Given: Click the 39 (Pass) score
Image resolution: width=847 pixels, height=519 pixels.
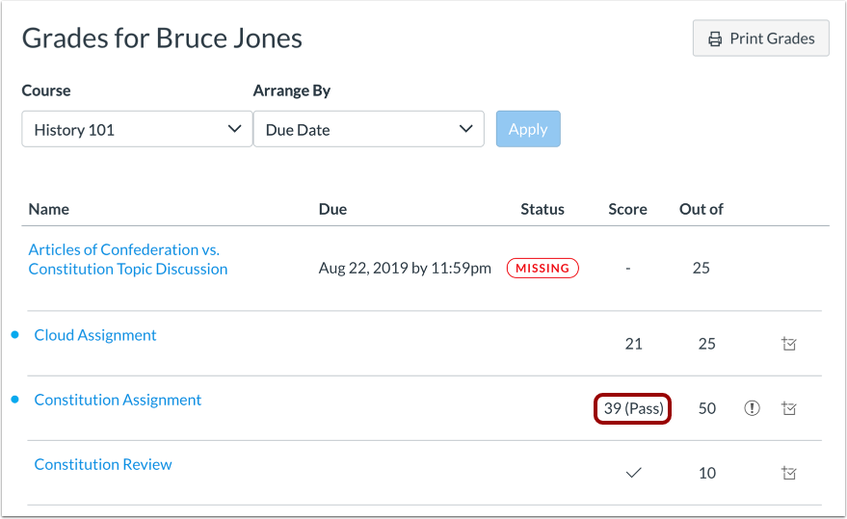Looking at the screenshot, I should click(x=633, y=408).
